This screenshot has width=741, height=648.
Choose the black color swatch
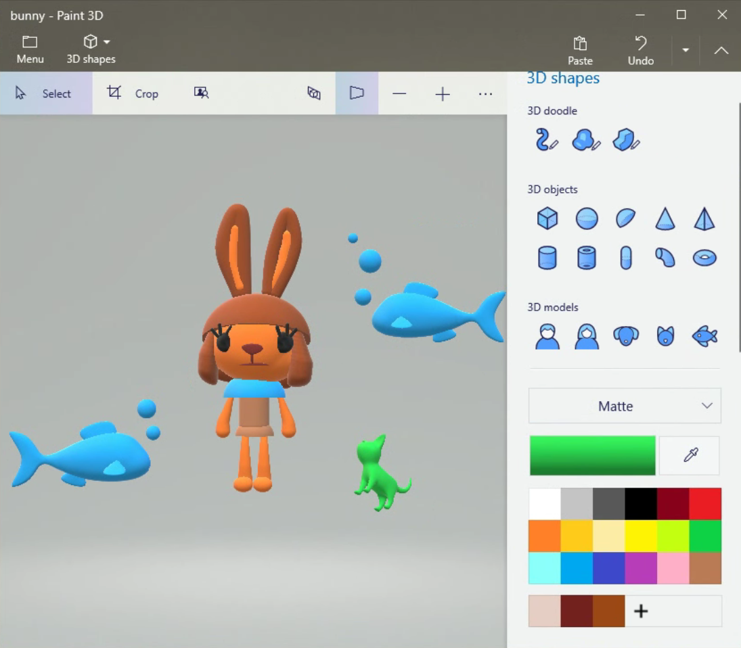point(641,504)
